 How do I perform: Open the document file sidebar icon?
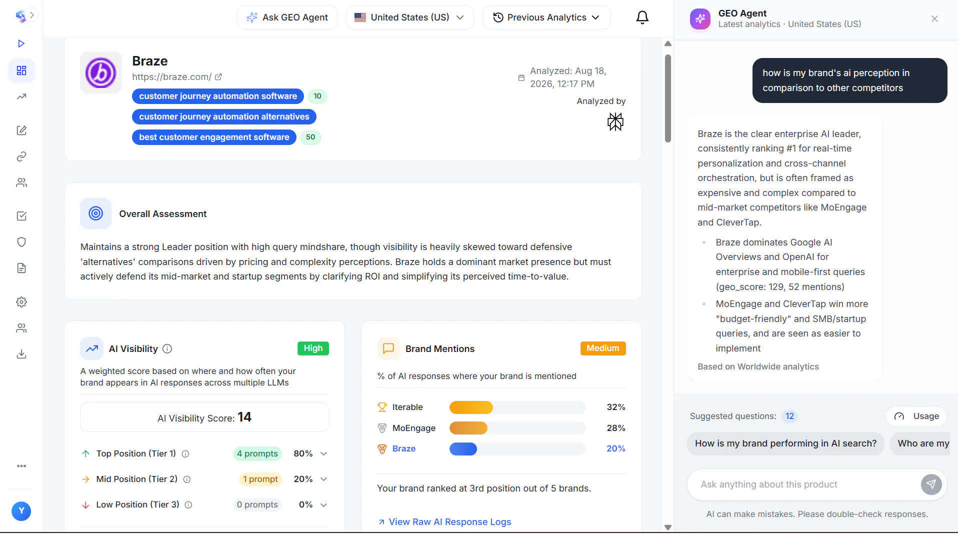point(21,268)
